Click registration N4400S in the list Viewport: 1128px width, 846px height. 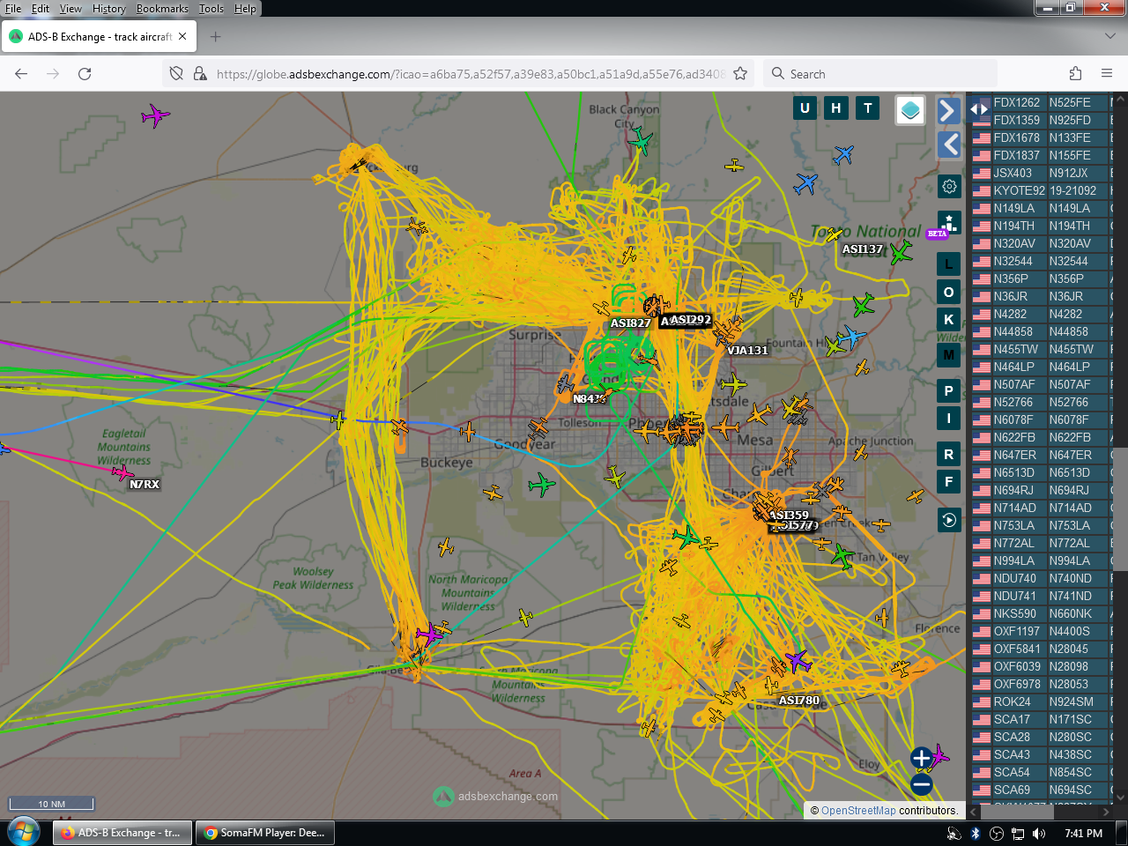pyautogui.click(x=1070, y=631)
